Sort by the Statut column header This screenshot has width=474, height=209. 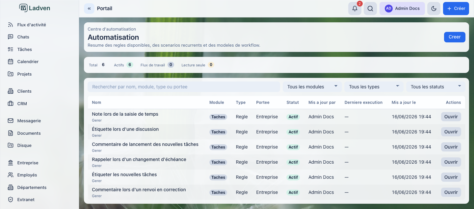[x=293, y=103]
